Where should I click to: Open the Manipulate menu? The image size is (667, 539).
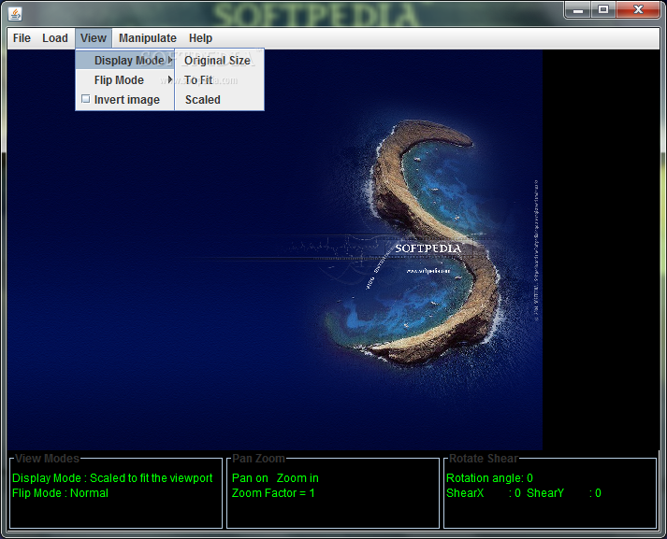(x=148, y=38)
